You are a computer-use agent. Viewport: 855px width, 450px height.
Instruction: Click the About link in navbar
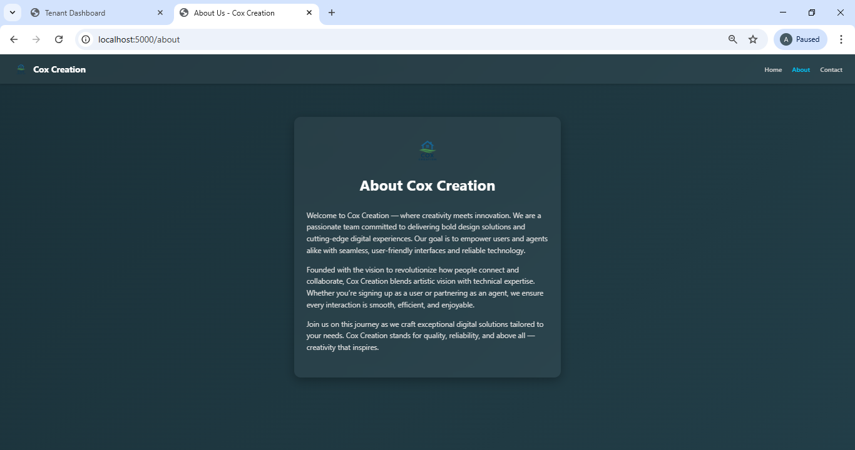[x=801, y=70]
